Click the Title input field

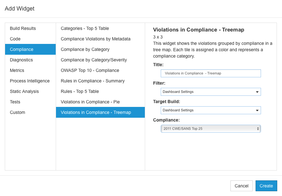click(x=211, y=73)
